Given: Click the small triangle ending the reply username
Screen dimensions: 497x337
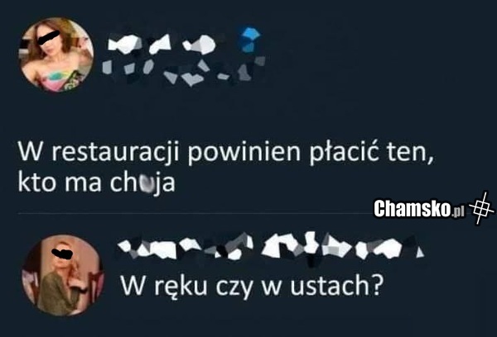Looking at the screenshot, I should click(420, 252).
